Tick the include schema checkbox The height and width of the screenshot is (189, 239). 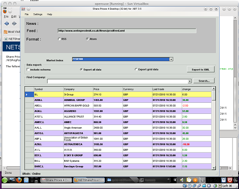pos(28,70)
